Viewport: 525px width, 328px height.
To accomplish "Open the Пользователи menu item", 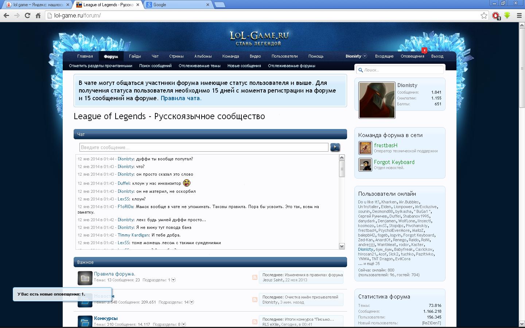I will (285, 56).
